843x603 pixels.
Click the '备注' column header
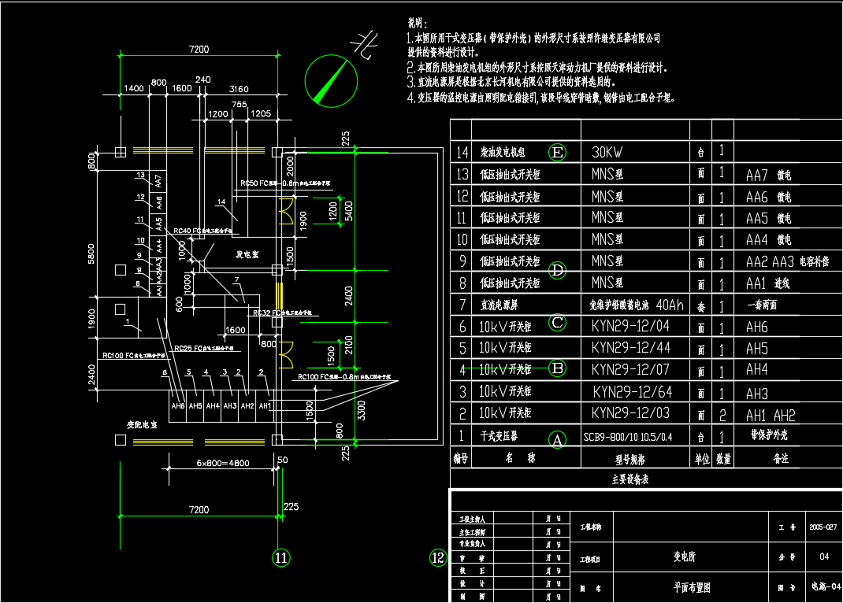tap(781, 459)
